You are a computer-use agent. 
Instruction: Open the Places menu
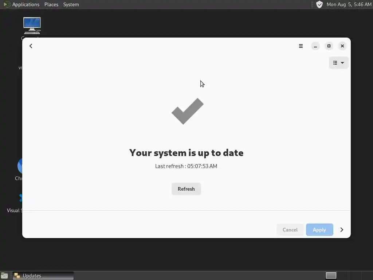click(x=51, y=4)
